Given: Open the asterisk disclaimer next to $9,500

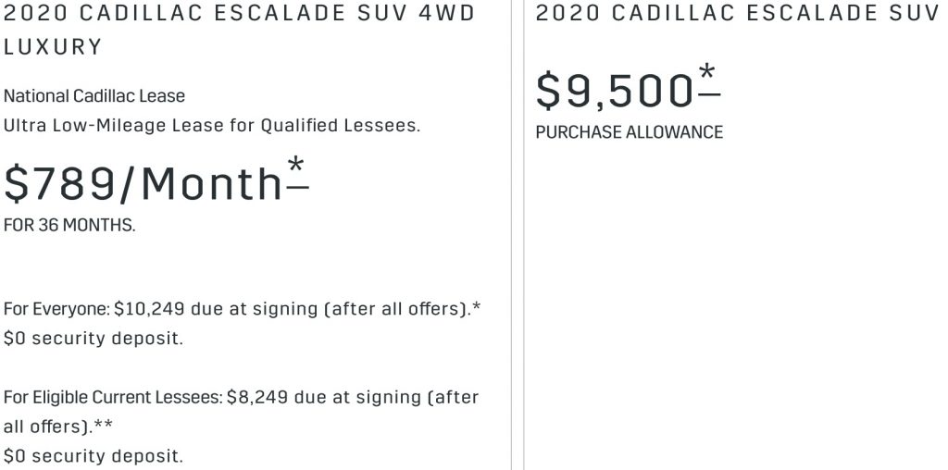Looking at the screenshot, I should (708, 80).
